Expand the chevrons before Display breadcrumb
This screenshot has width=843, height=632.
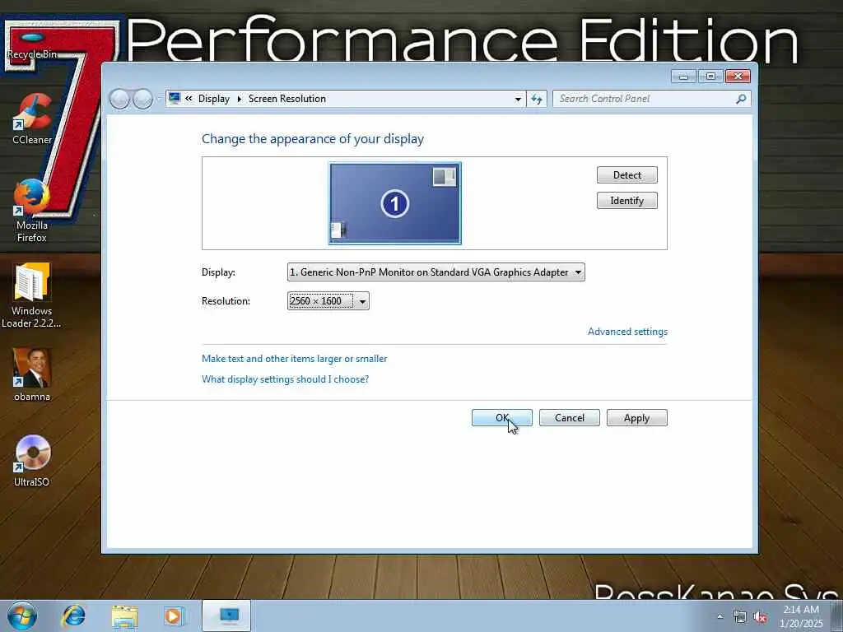tap(189, 99)
